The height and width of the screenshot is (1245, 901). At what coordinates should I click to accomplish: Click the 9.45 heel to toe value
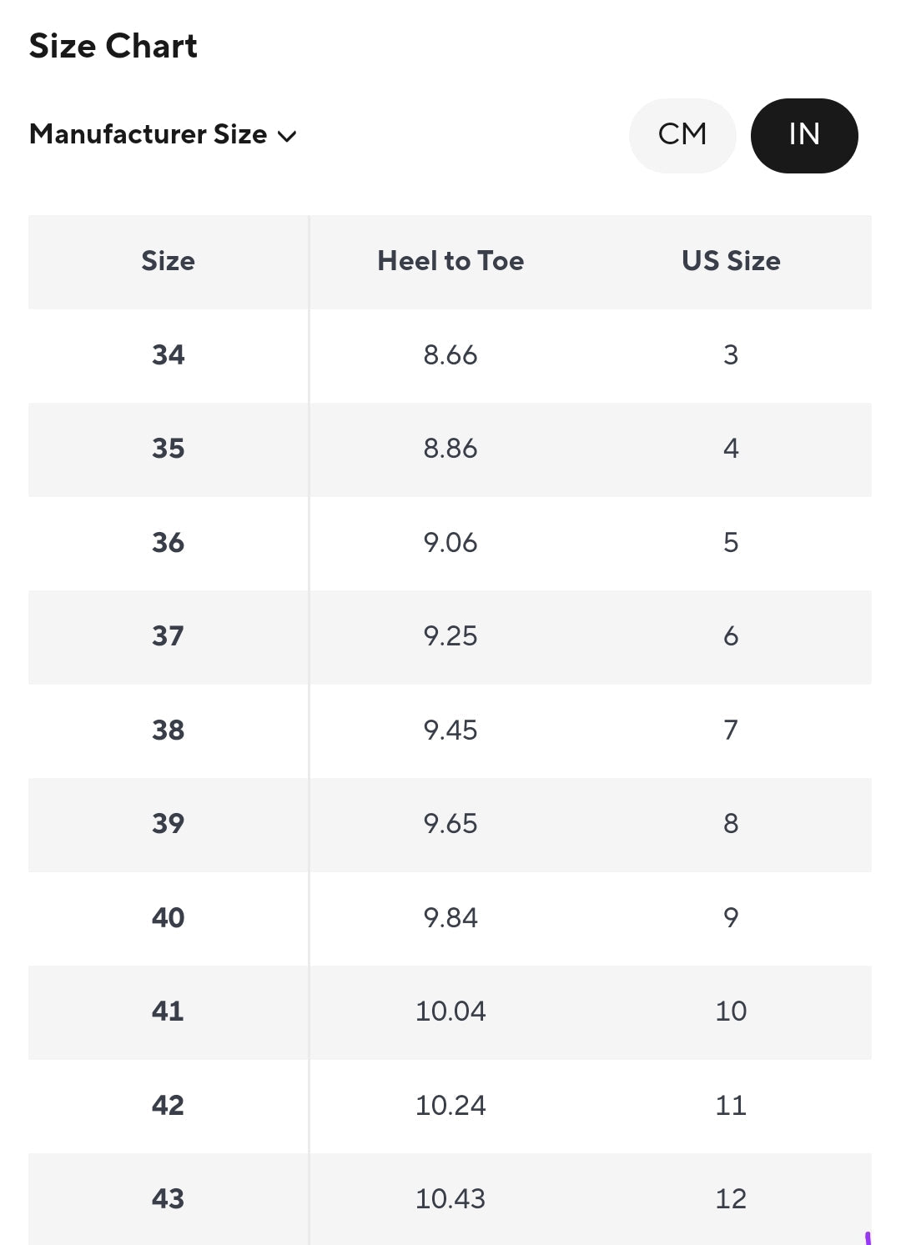point(450,730)
